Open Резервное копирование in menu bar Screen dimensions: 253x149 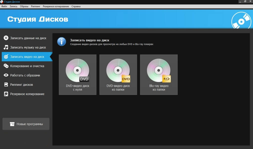point(56,6)
